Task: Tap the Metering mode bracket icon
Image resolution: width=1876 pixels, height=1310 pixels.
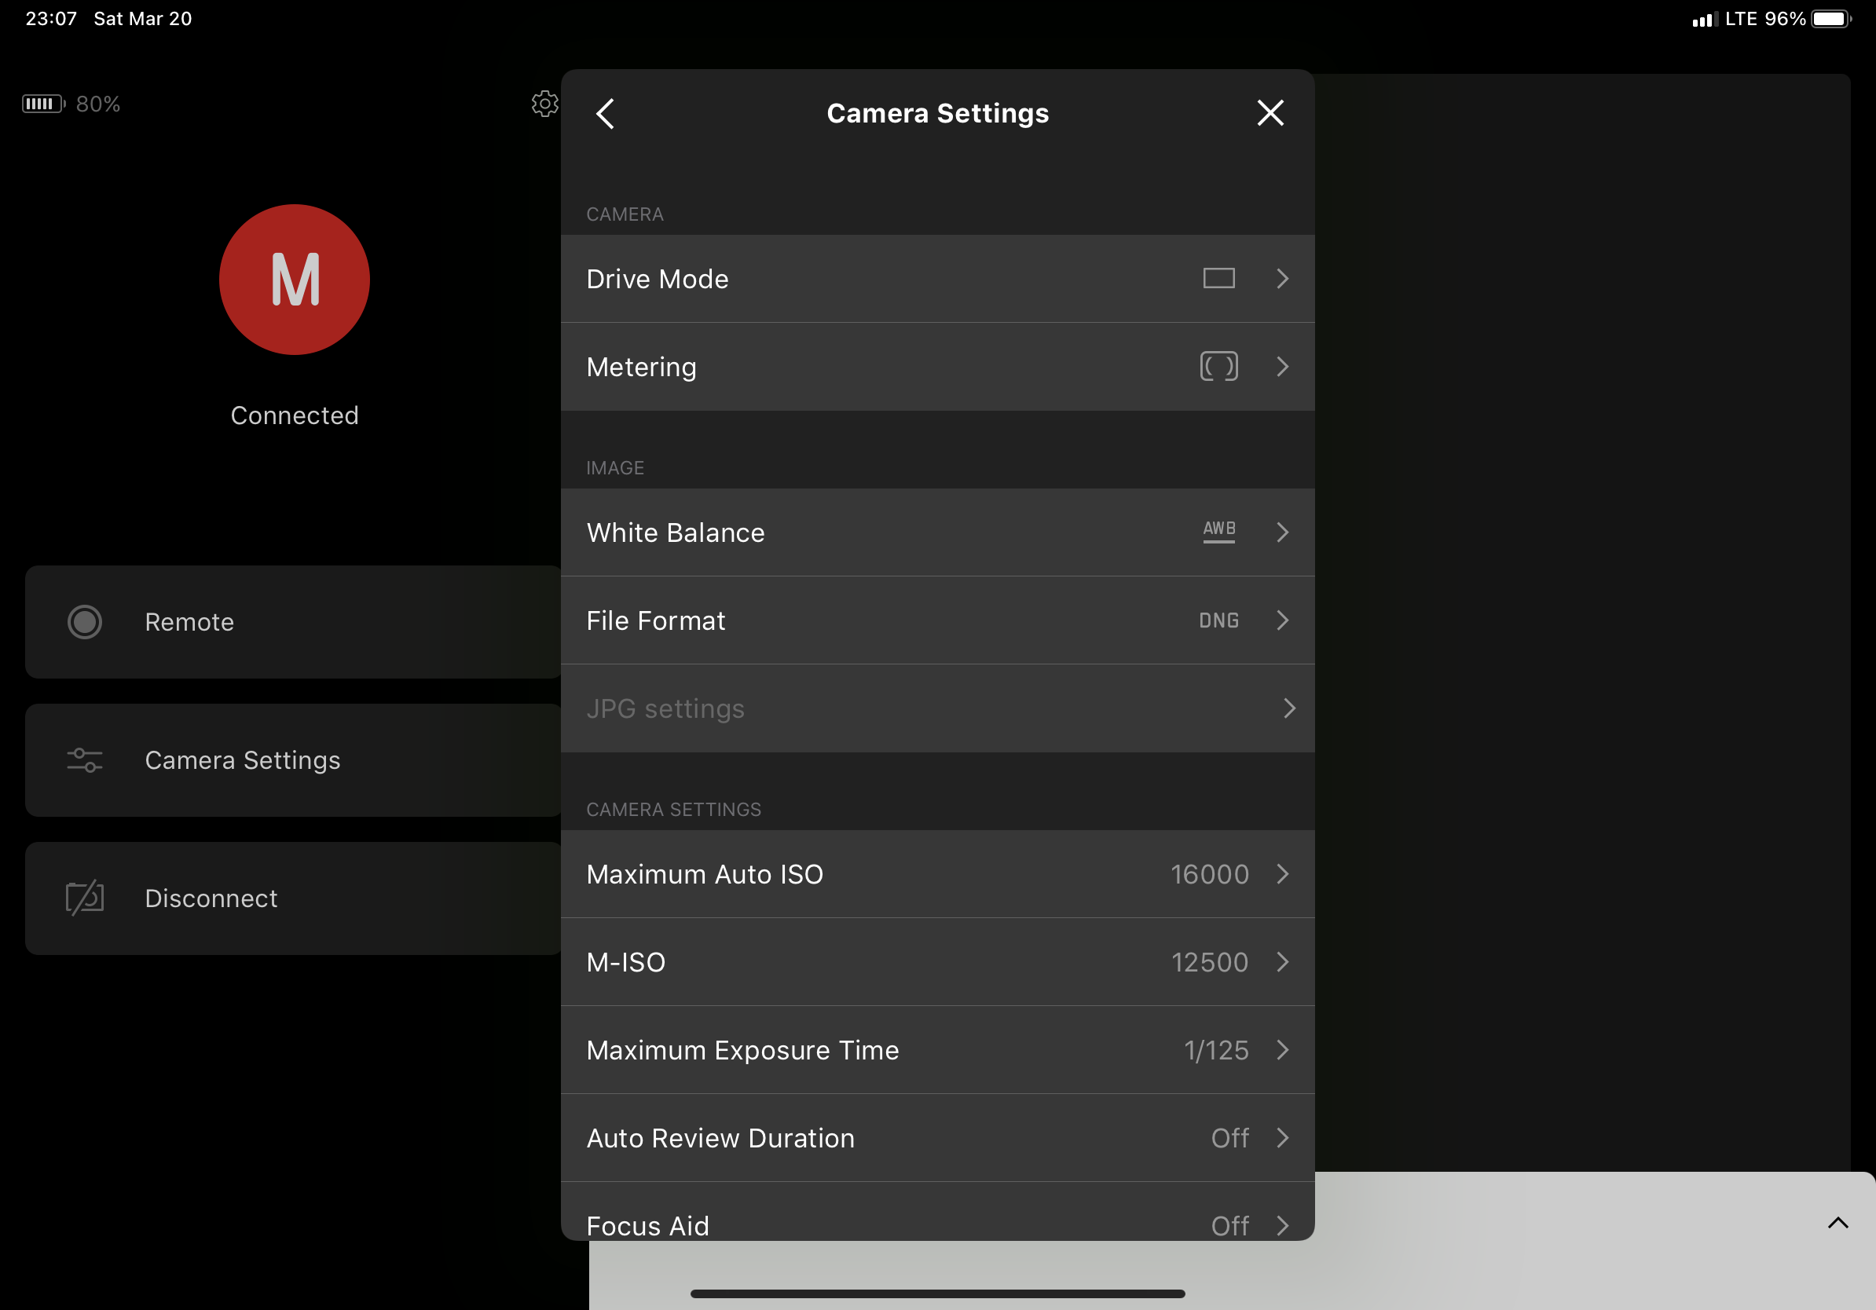Action: (1218, 367)
